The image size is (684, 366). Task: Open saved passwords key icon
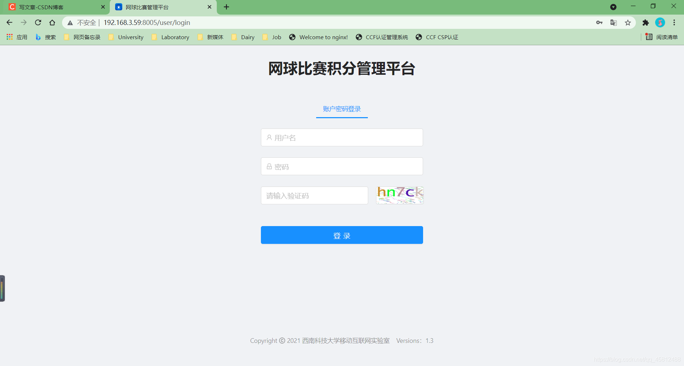[599, 22]
